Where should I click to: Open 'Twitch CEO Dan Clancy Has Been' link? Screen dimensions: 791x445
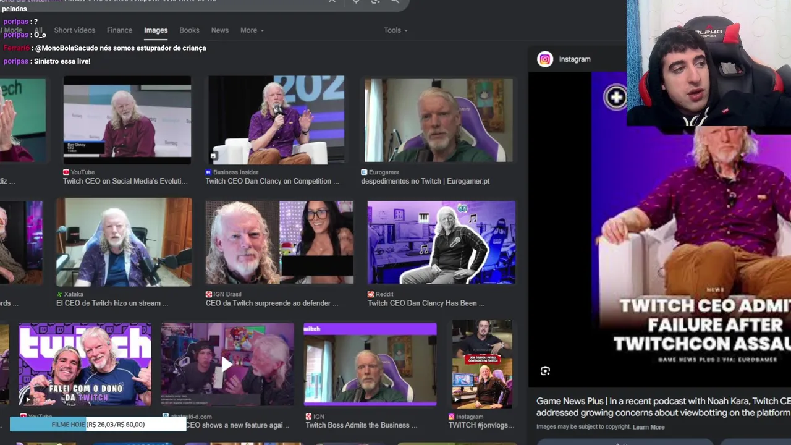tap(426, 303)
